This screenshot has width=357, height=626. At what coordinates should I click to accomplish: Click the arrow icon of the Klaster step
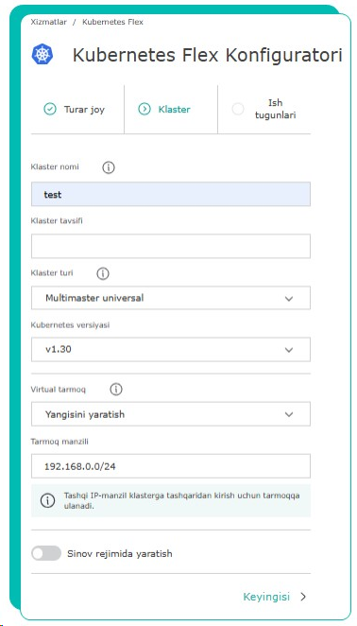pyautogui.click(x=144, y=109)
